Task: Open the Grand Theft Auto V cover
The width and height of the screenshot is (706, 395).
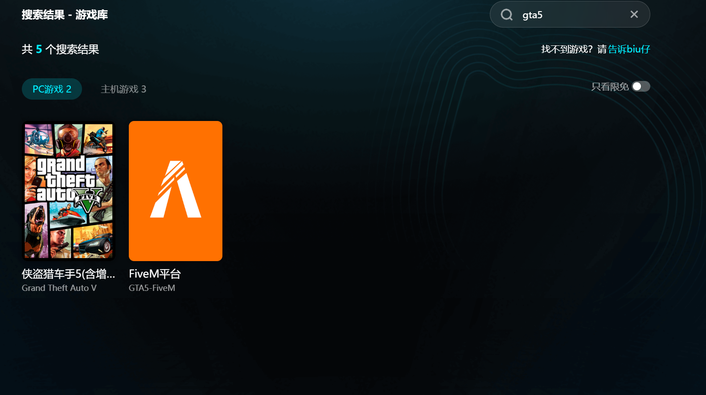Action: tap(69, 191)
